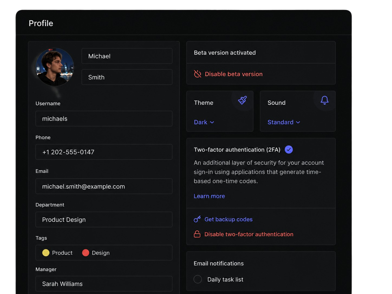Click the paint brush Theme icon
392x294 pixels.
(242, 100)
